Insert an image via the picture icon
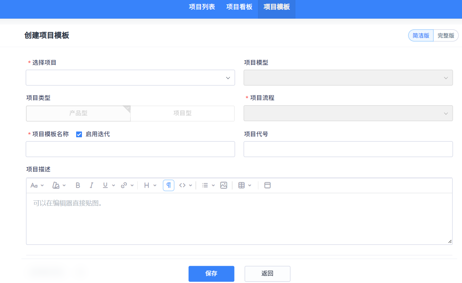462x283 pixels. 223,185
